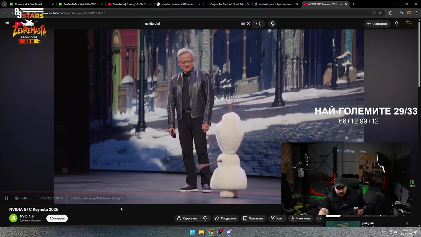Subscribe with the Абониране button
421x237 pixels.
(x=57, y=218)
